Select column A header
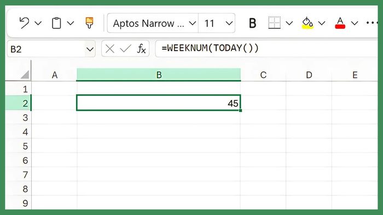This screenshot has width=383, height=215. [55, 75]
